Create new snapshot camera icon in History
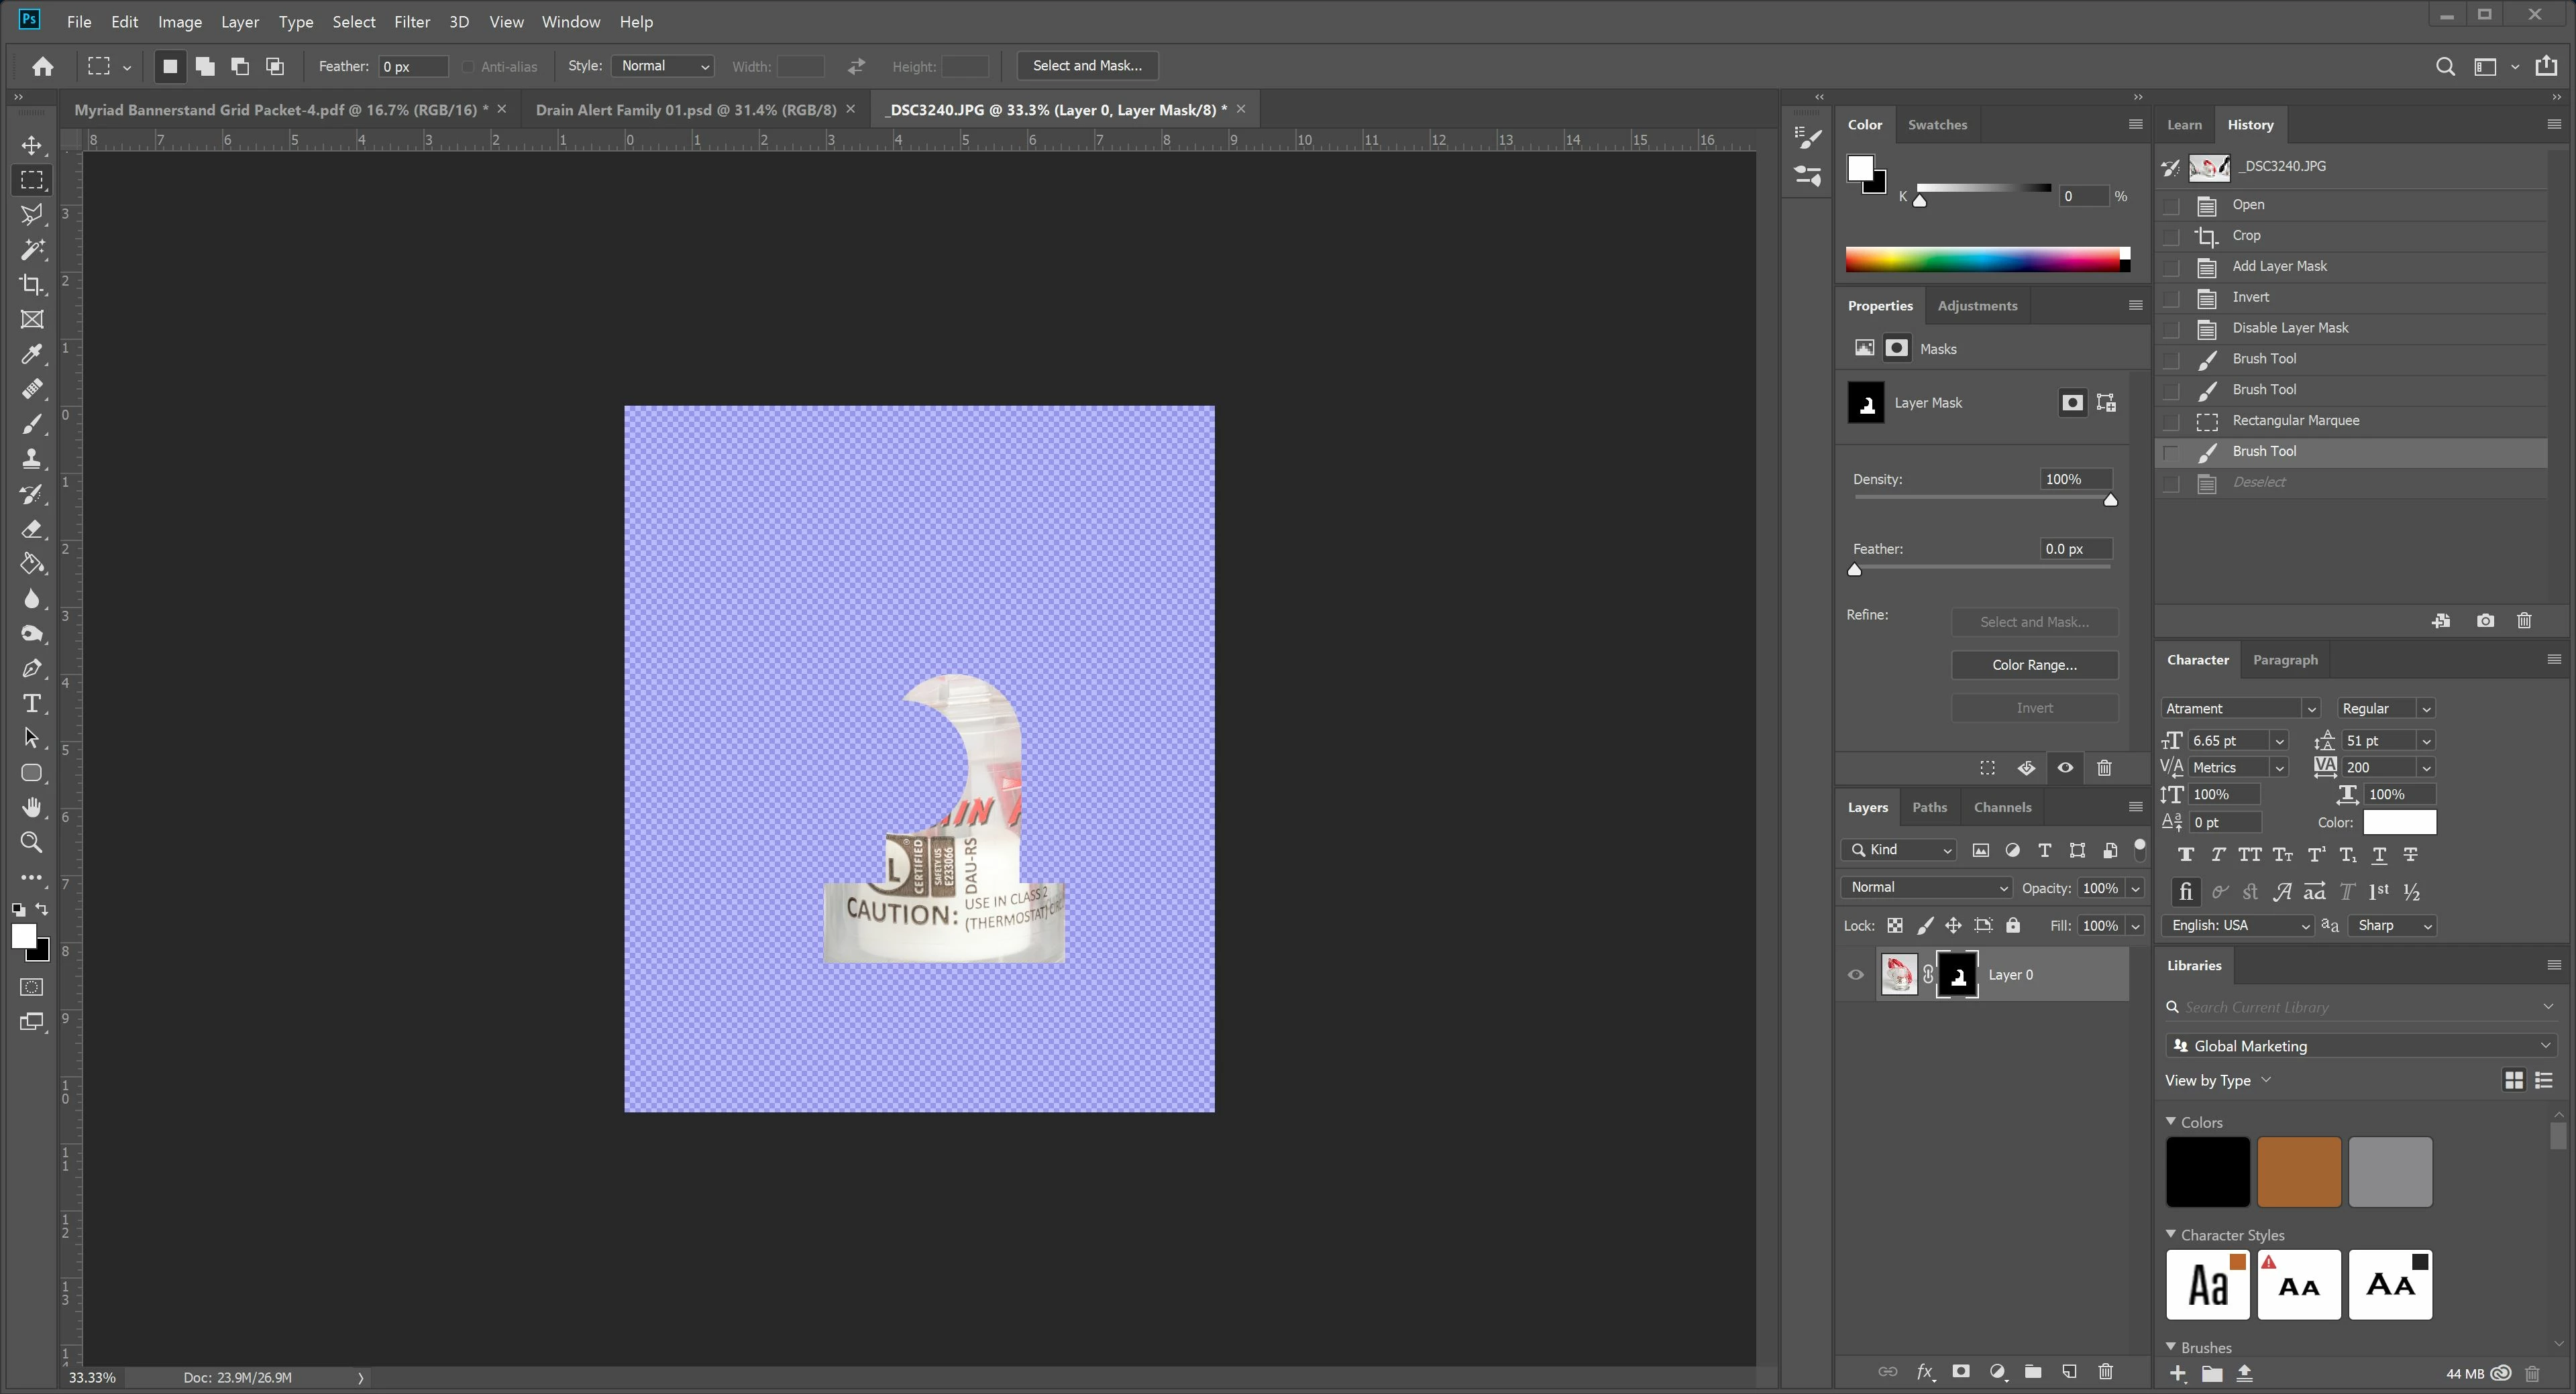The image size is (2576, 1394). point(2485,620)
